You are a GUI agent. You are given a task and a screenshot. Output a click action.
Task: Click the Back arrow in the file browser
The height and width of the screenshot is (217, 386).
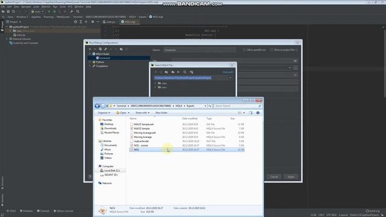click(97, 106)
